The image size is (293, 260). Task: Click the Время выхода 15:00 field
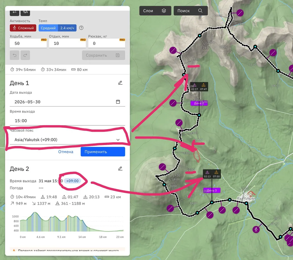tap(67, 121)
